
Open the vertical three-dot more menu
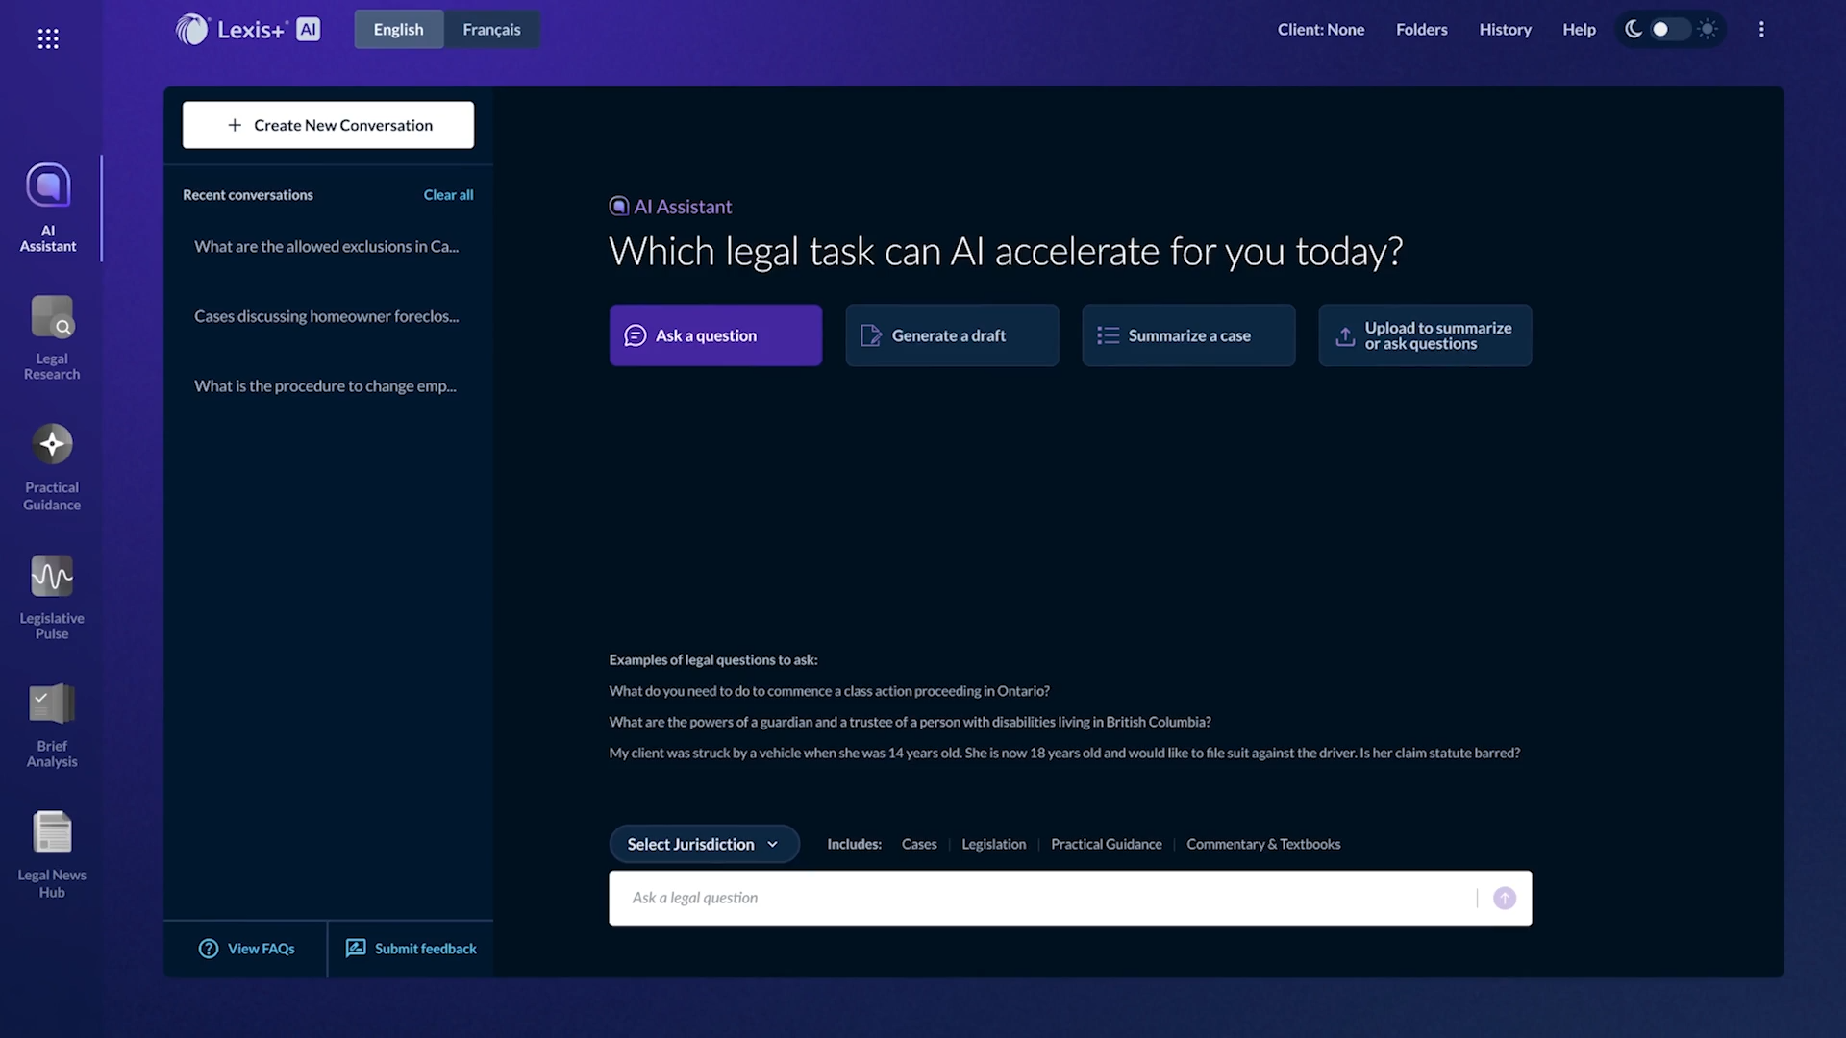click(1761, 30)
